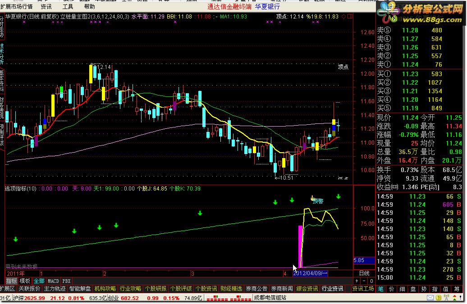Image resolution: width=467 pixels, height=304 pixels.
Task: Open the 资讯 menu
Action: coord(46,7)
